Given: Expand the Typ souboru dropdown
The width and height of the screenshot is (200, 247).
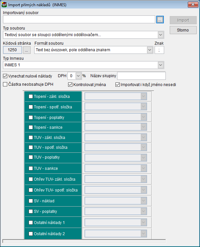Looking at the screenshot, I should click(x=161, y=35).
